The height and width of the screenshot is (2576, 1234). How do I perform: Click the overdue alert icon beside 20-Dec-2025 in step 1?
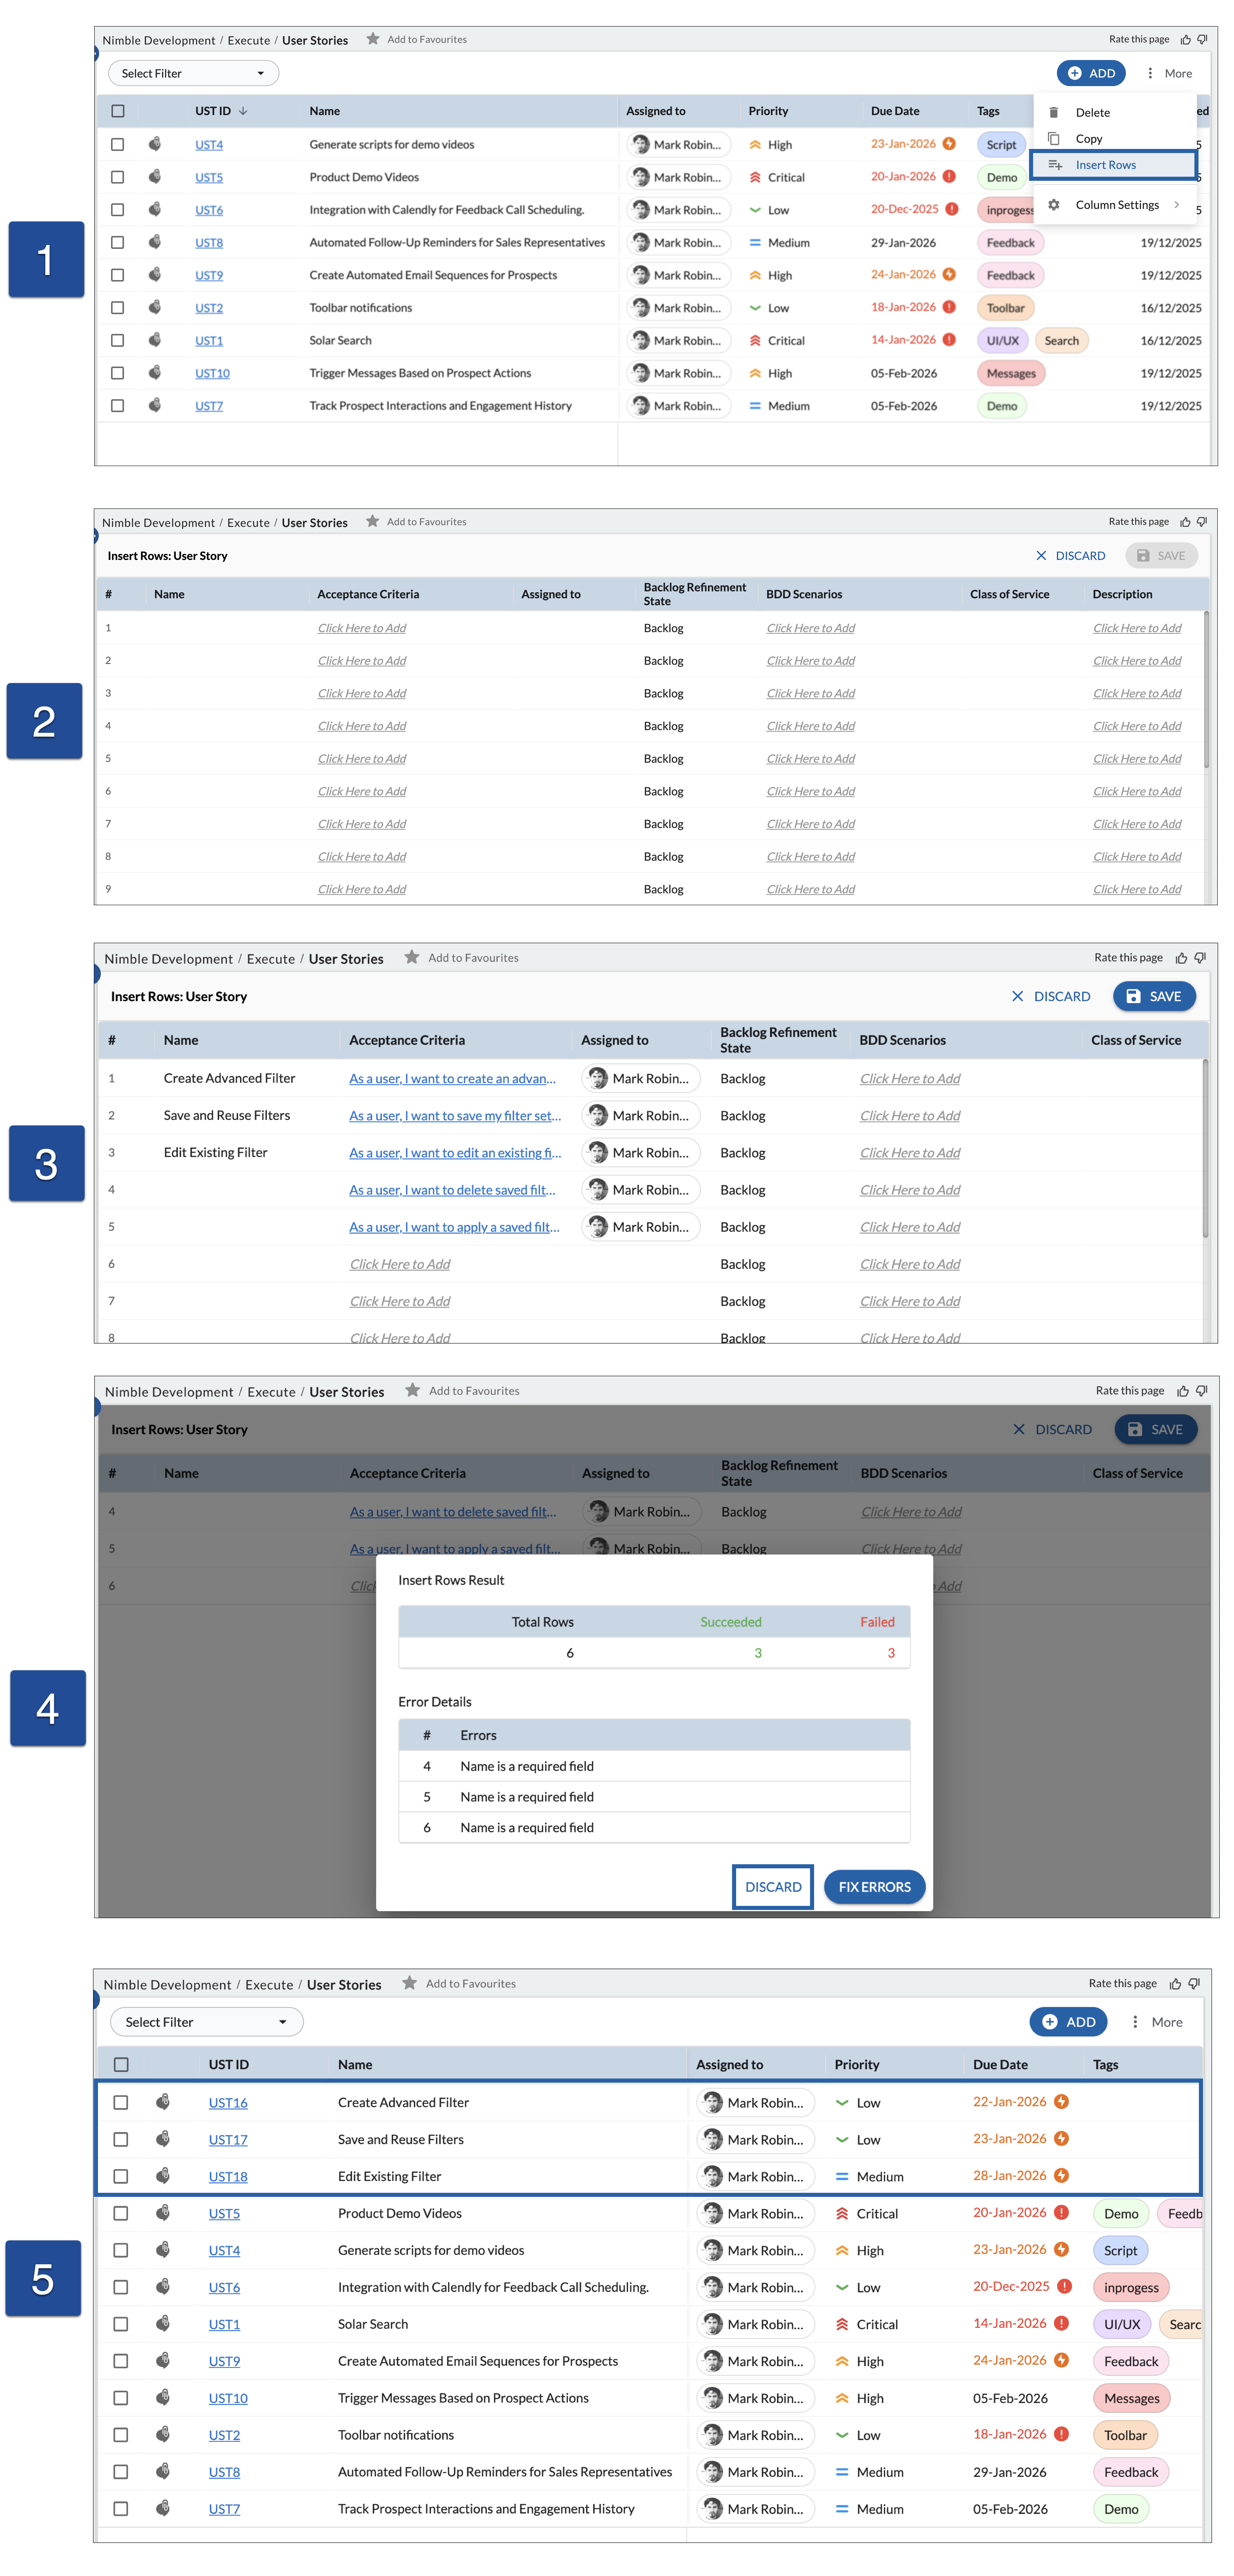click(952, 209)
